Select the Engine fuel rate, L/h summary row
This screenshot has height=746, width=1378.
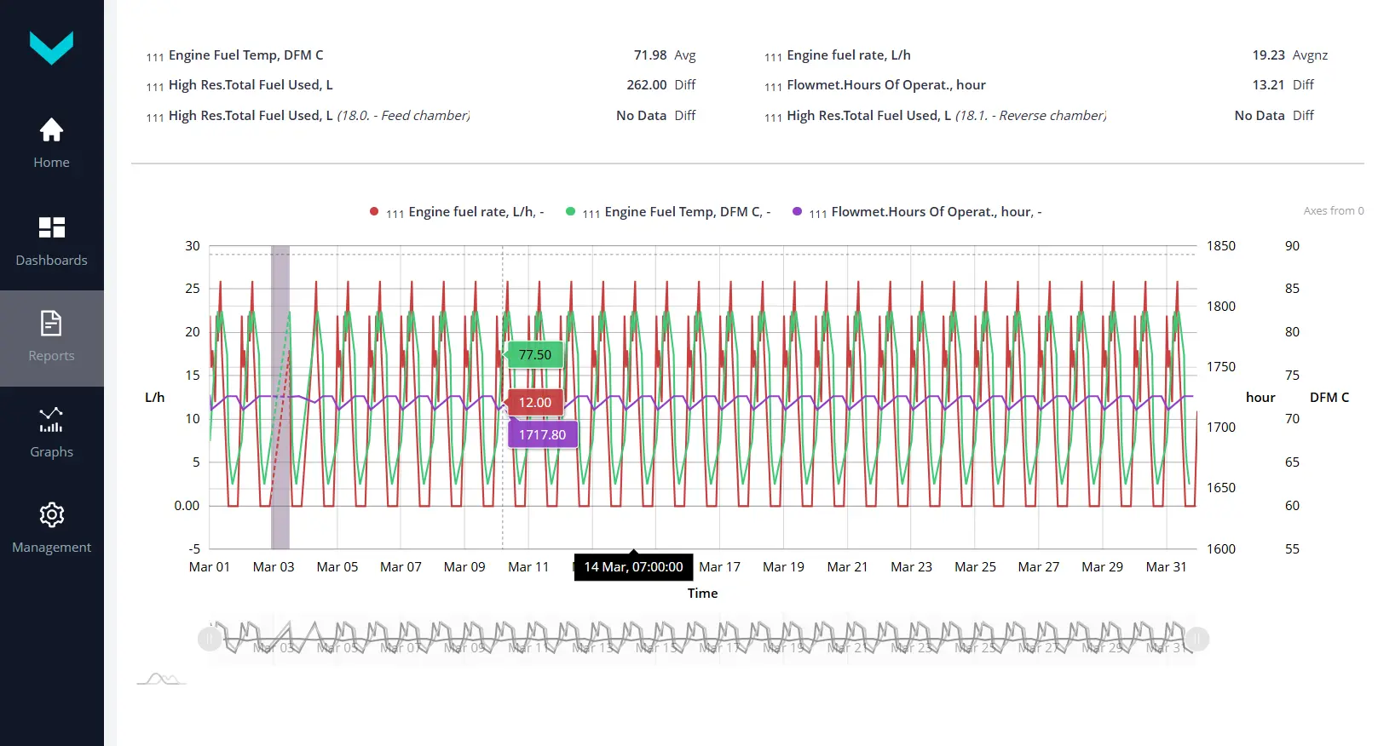click(1046, 55)
